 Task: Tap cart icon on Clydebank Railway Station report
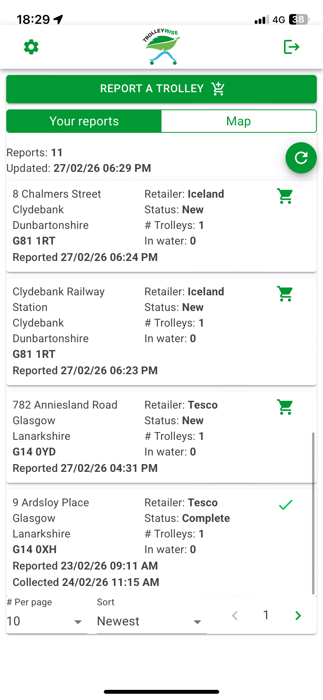pos(285,294)
